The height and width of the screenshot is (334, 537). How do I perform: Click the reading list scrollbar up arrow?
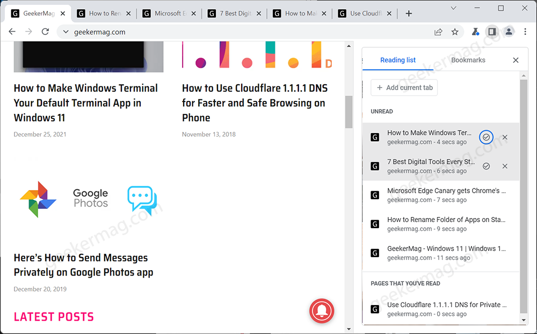pos(523,75)
